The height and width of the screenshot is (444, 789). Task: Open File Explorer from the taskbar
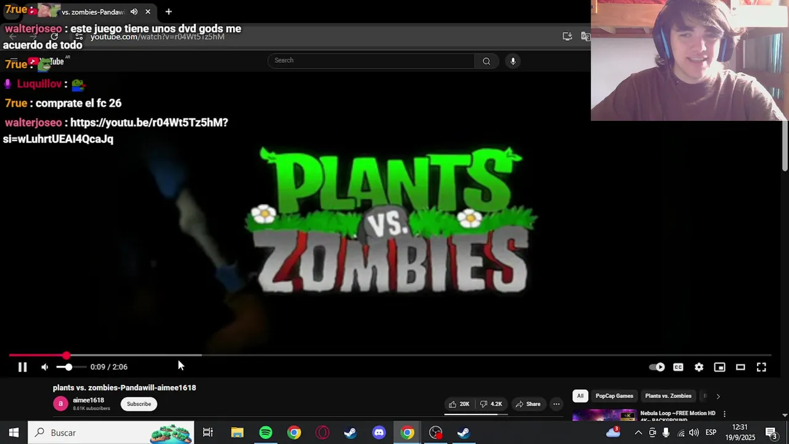(x=237, y=433)
